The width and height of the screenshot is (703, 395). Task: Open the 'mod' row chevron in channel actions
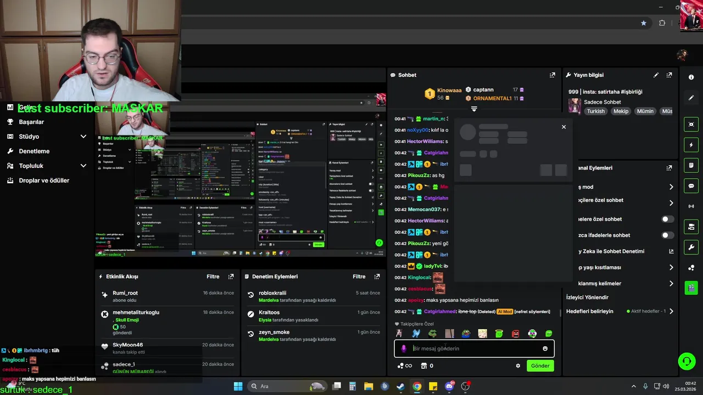671,187
